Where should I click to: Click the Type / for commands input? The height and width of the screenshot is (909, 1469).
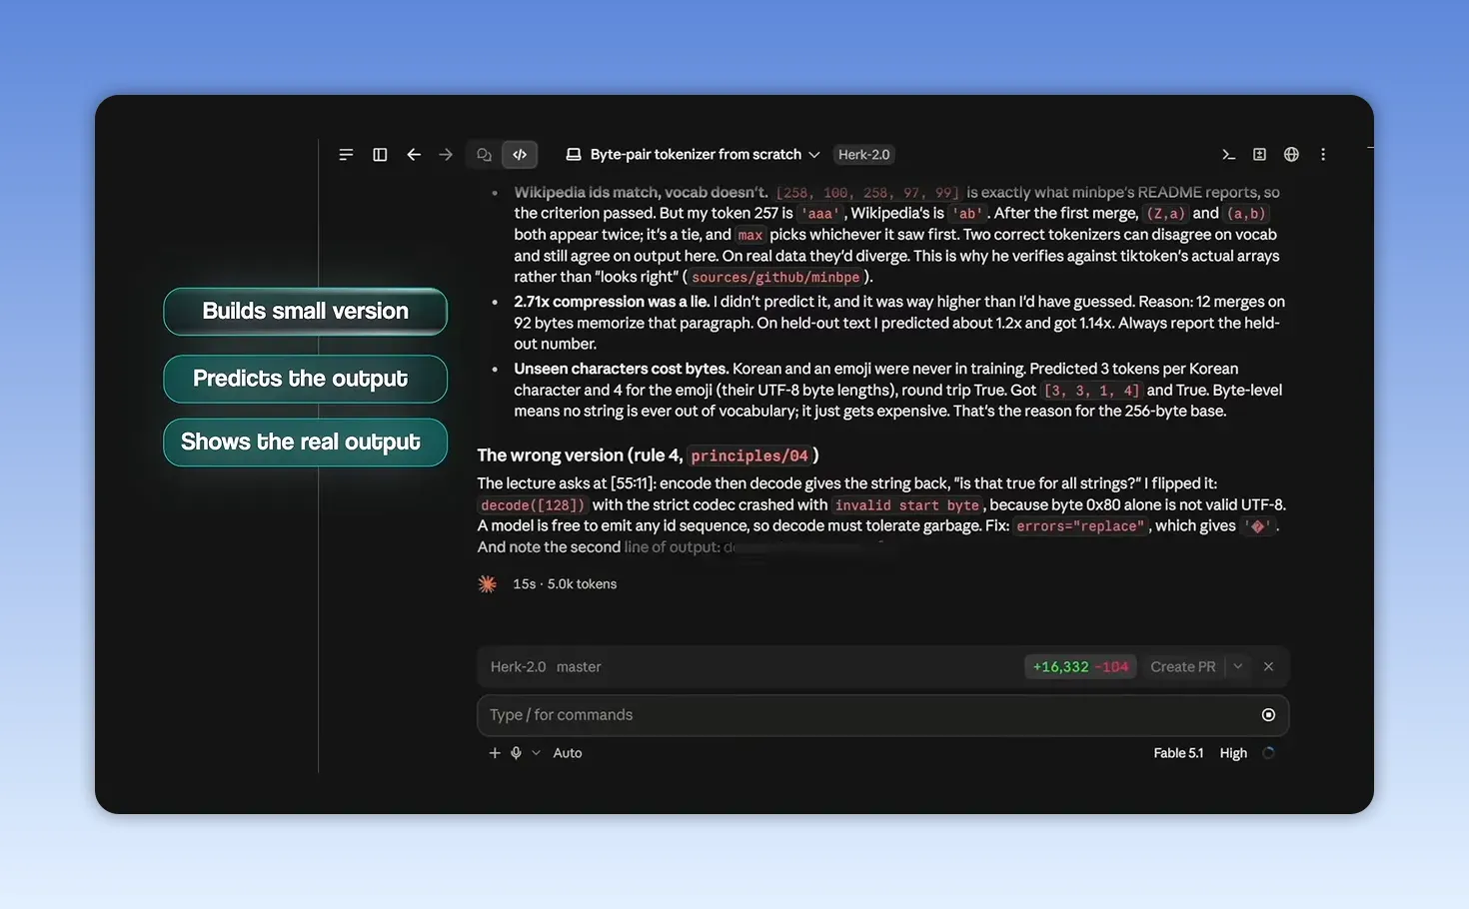[x=869, y=715]
